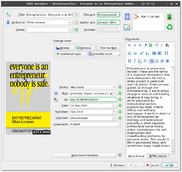Image resolution: width=182 pixels, height=172 pixels.
Task: Apply superscript formatting
Action: point(142,53)
